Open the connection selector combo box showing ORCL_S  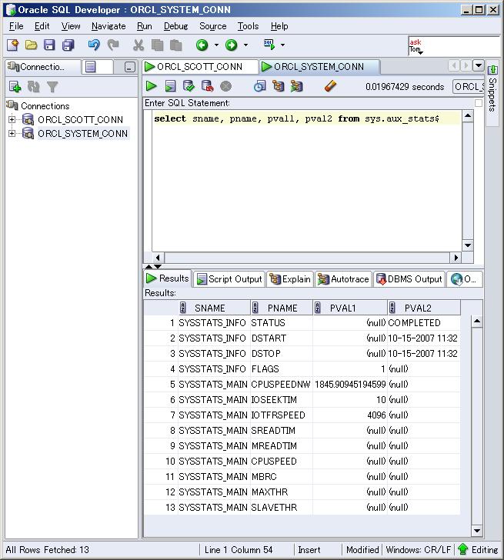coord(469,87)
